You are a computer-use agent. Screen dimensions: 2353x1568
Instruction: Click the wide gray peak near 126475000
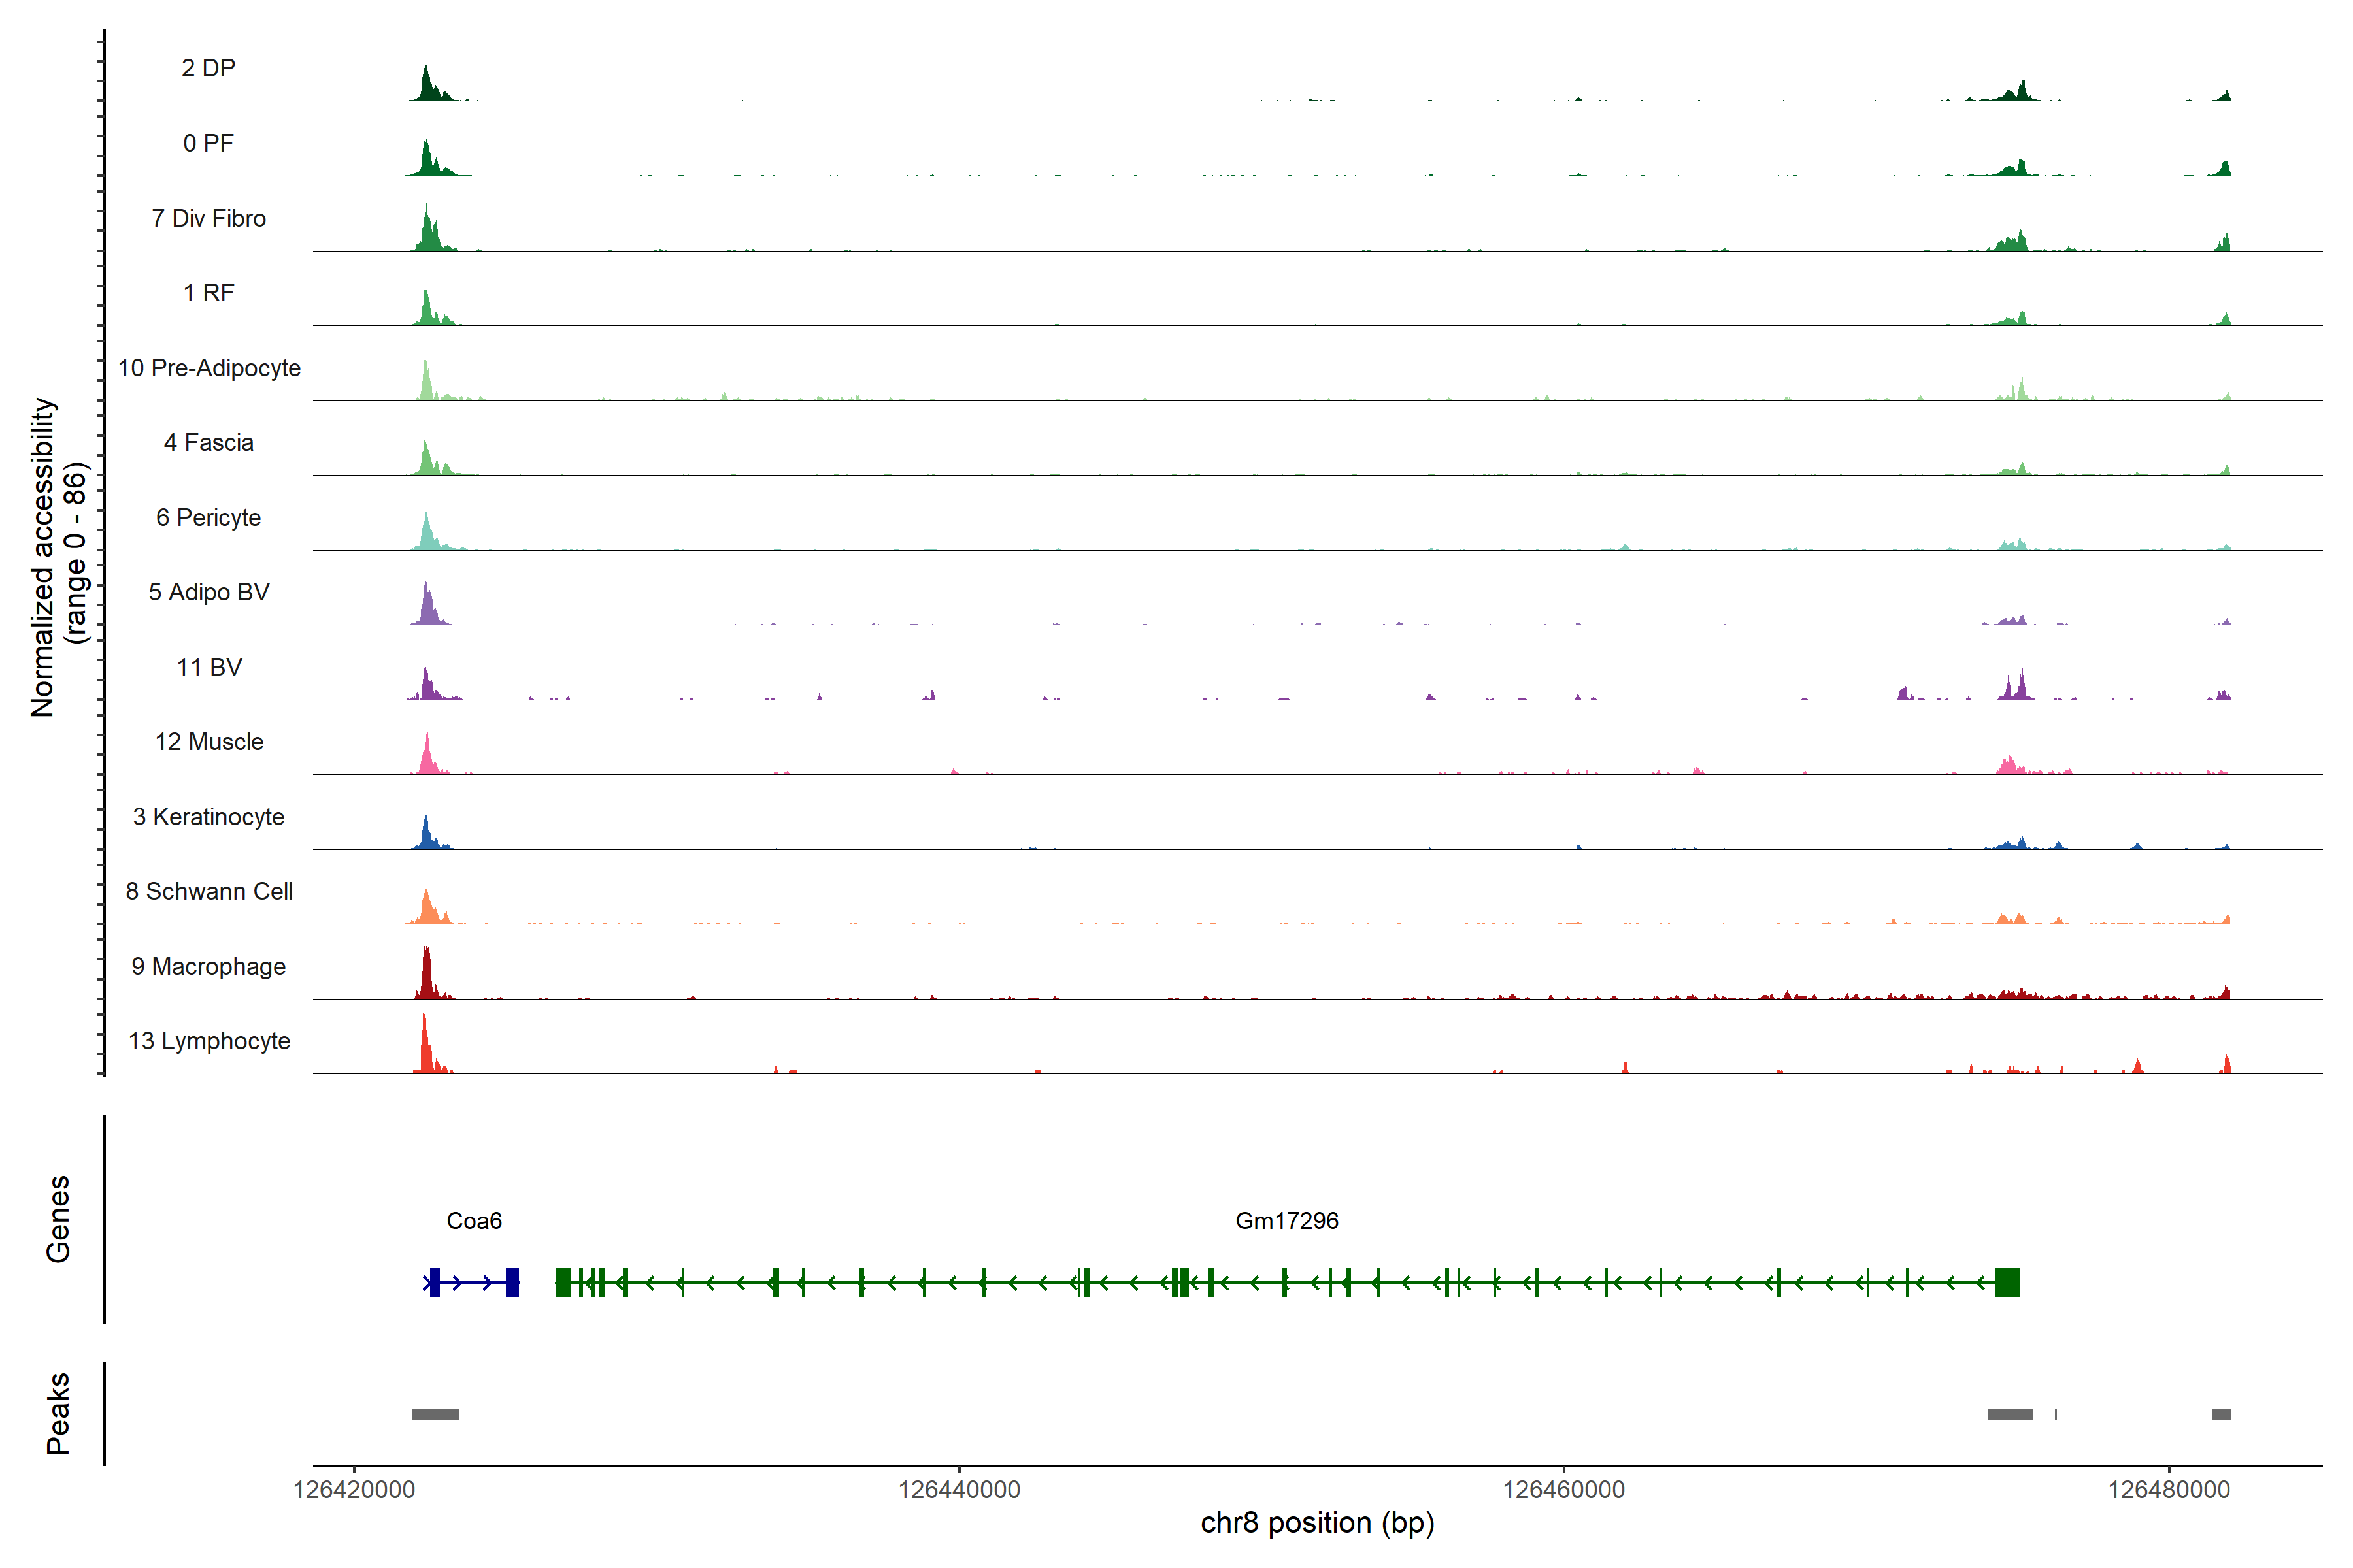[2010, 1414]
